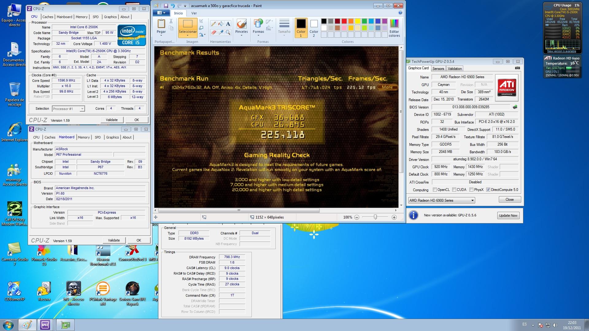Select the Eraser tool in Paint
The width and height of the screenshot is (589, 331).
click(214, 32)
